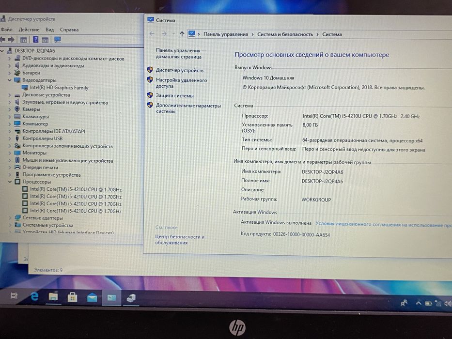Screen dimensions: 452x339
Task: Select Контроллеры IDE ATA/ATAPI item
Action: click(x=54, y=131)
